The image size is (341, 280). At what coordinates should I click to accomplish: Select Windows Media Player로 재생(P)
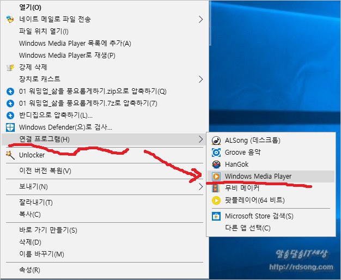click(105, 55)
